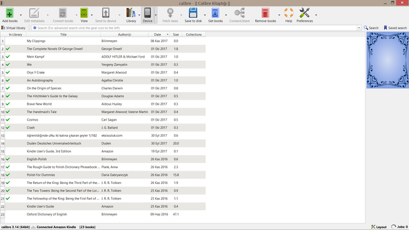Image resolution: width=409 pixels, height=230 pixels.
Task: Switch to the Library view icon
Action: (131, 13)
